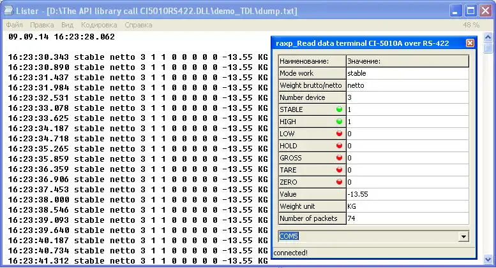The height and width of the screenshot is (268, 496).
Task: Click the Значение column header
Action: tap(407, 61)
